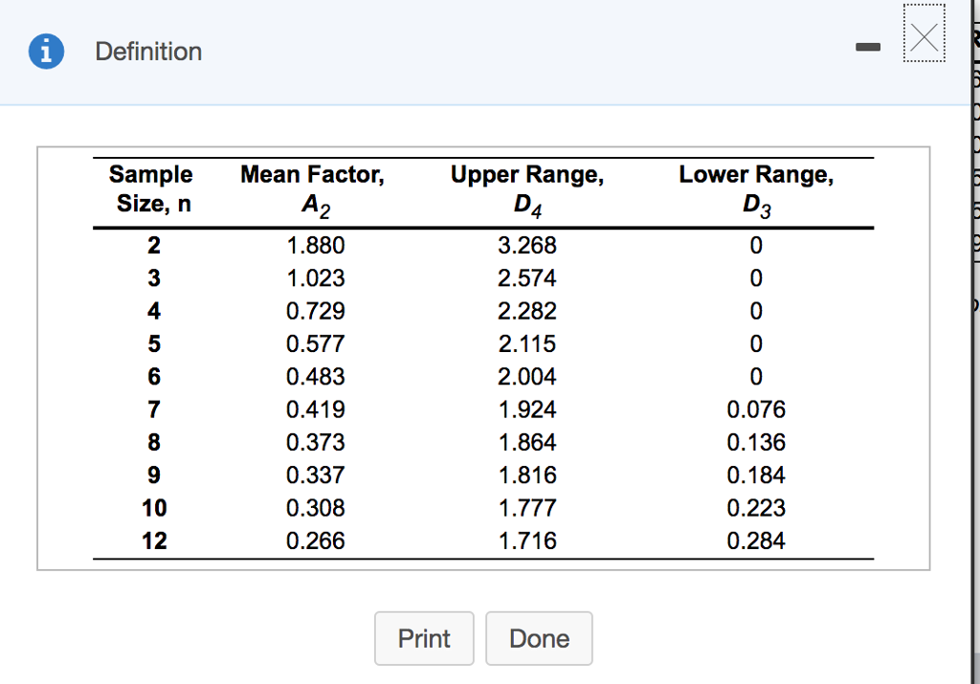The width and height of the screenshot is (980, 684).
Task: Select the sample size 12 row label
Action: [x=156, y=541]
